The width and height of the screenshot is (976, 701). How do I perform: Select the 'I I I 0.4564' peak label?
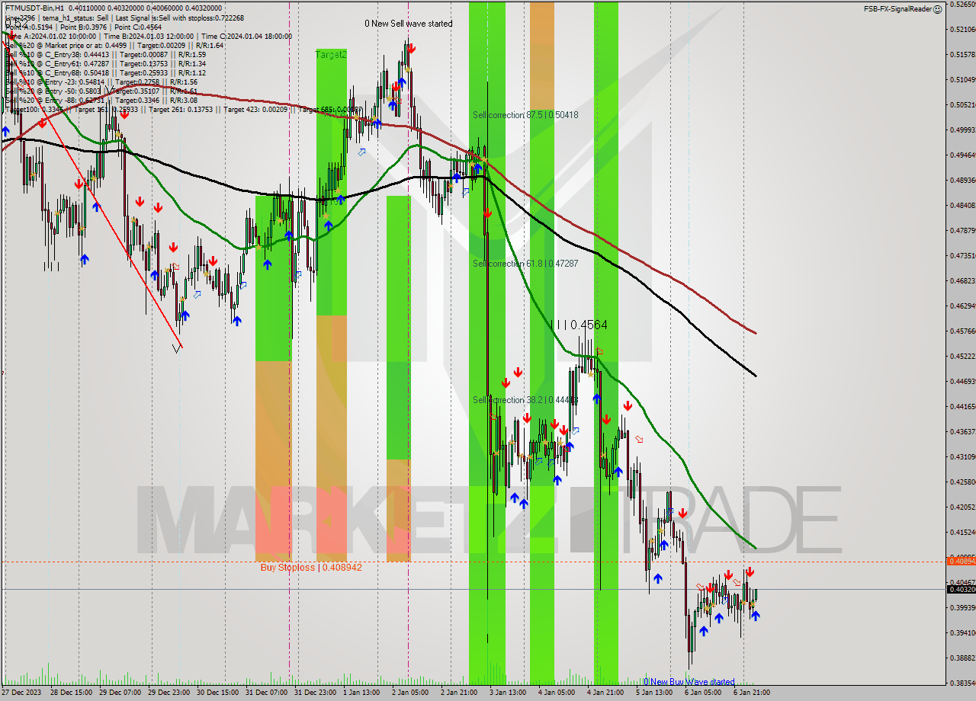579,325
